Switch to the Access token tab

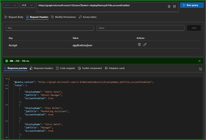pyautogui.click(x=88, y=17)
